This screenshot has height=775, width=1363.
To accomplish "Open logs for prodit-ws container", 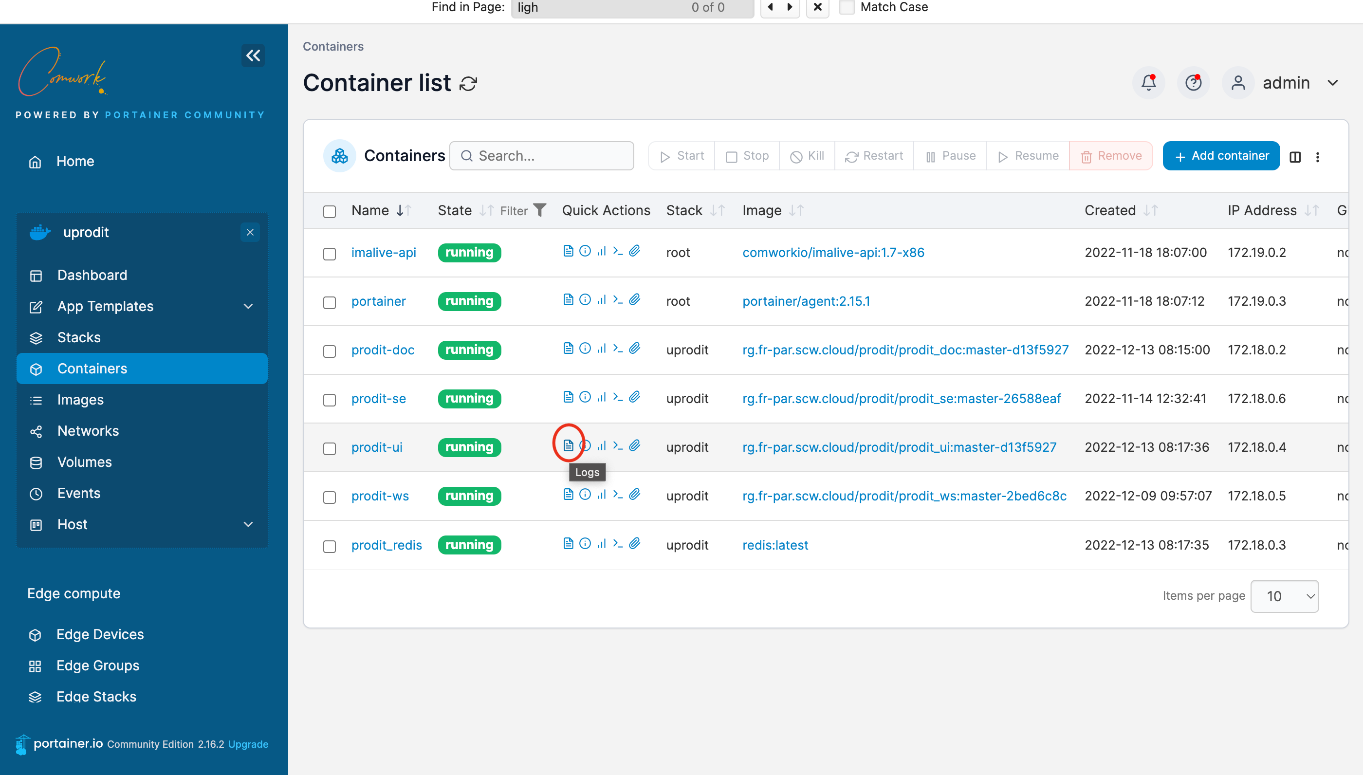I will [568, 495].
